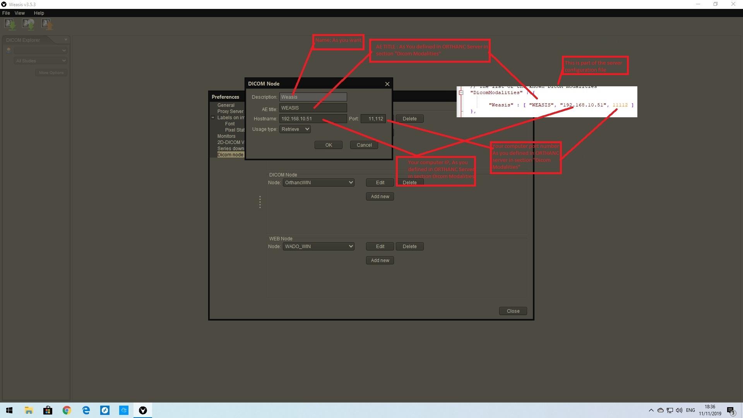743x418 pixels.
Task: Open the Help menu
Action: [39, 13]
